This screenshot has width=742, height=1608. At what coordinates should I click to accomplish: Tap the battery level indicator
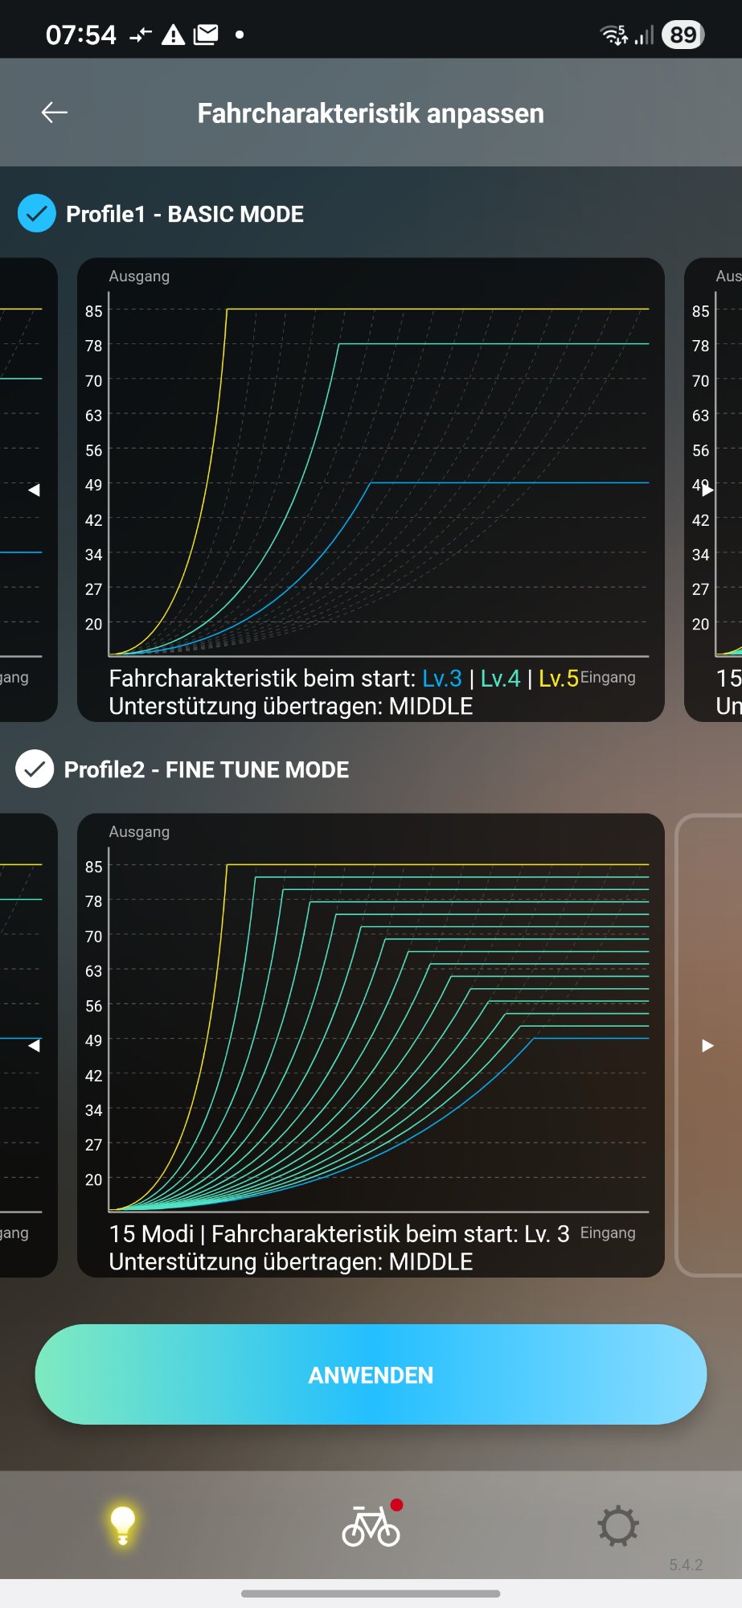point(683,35)
